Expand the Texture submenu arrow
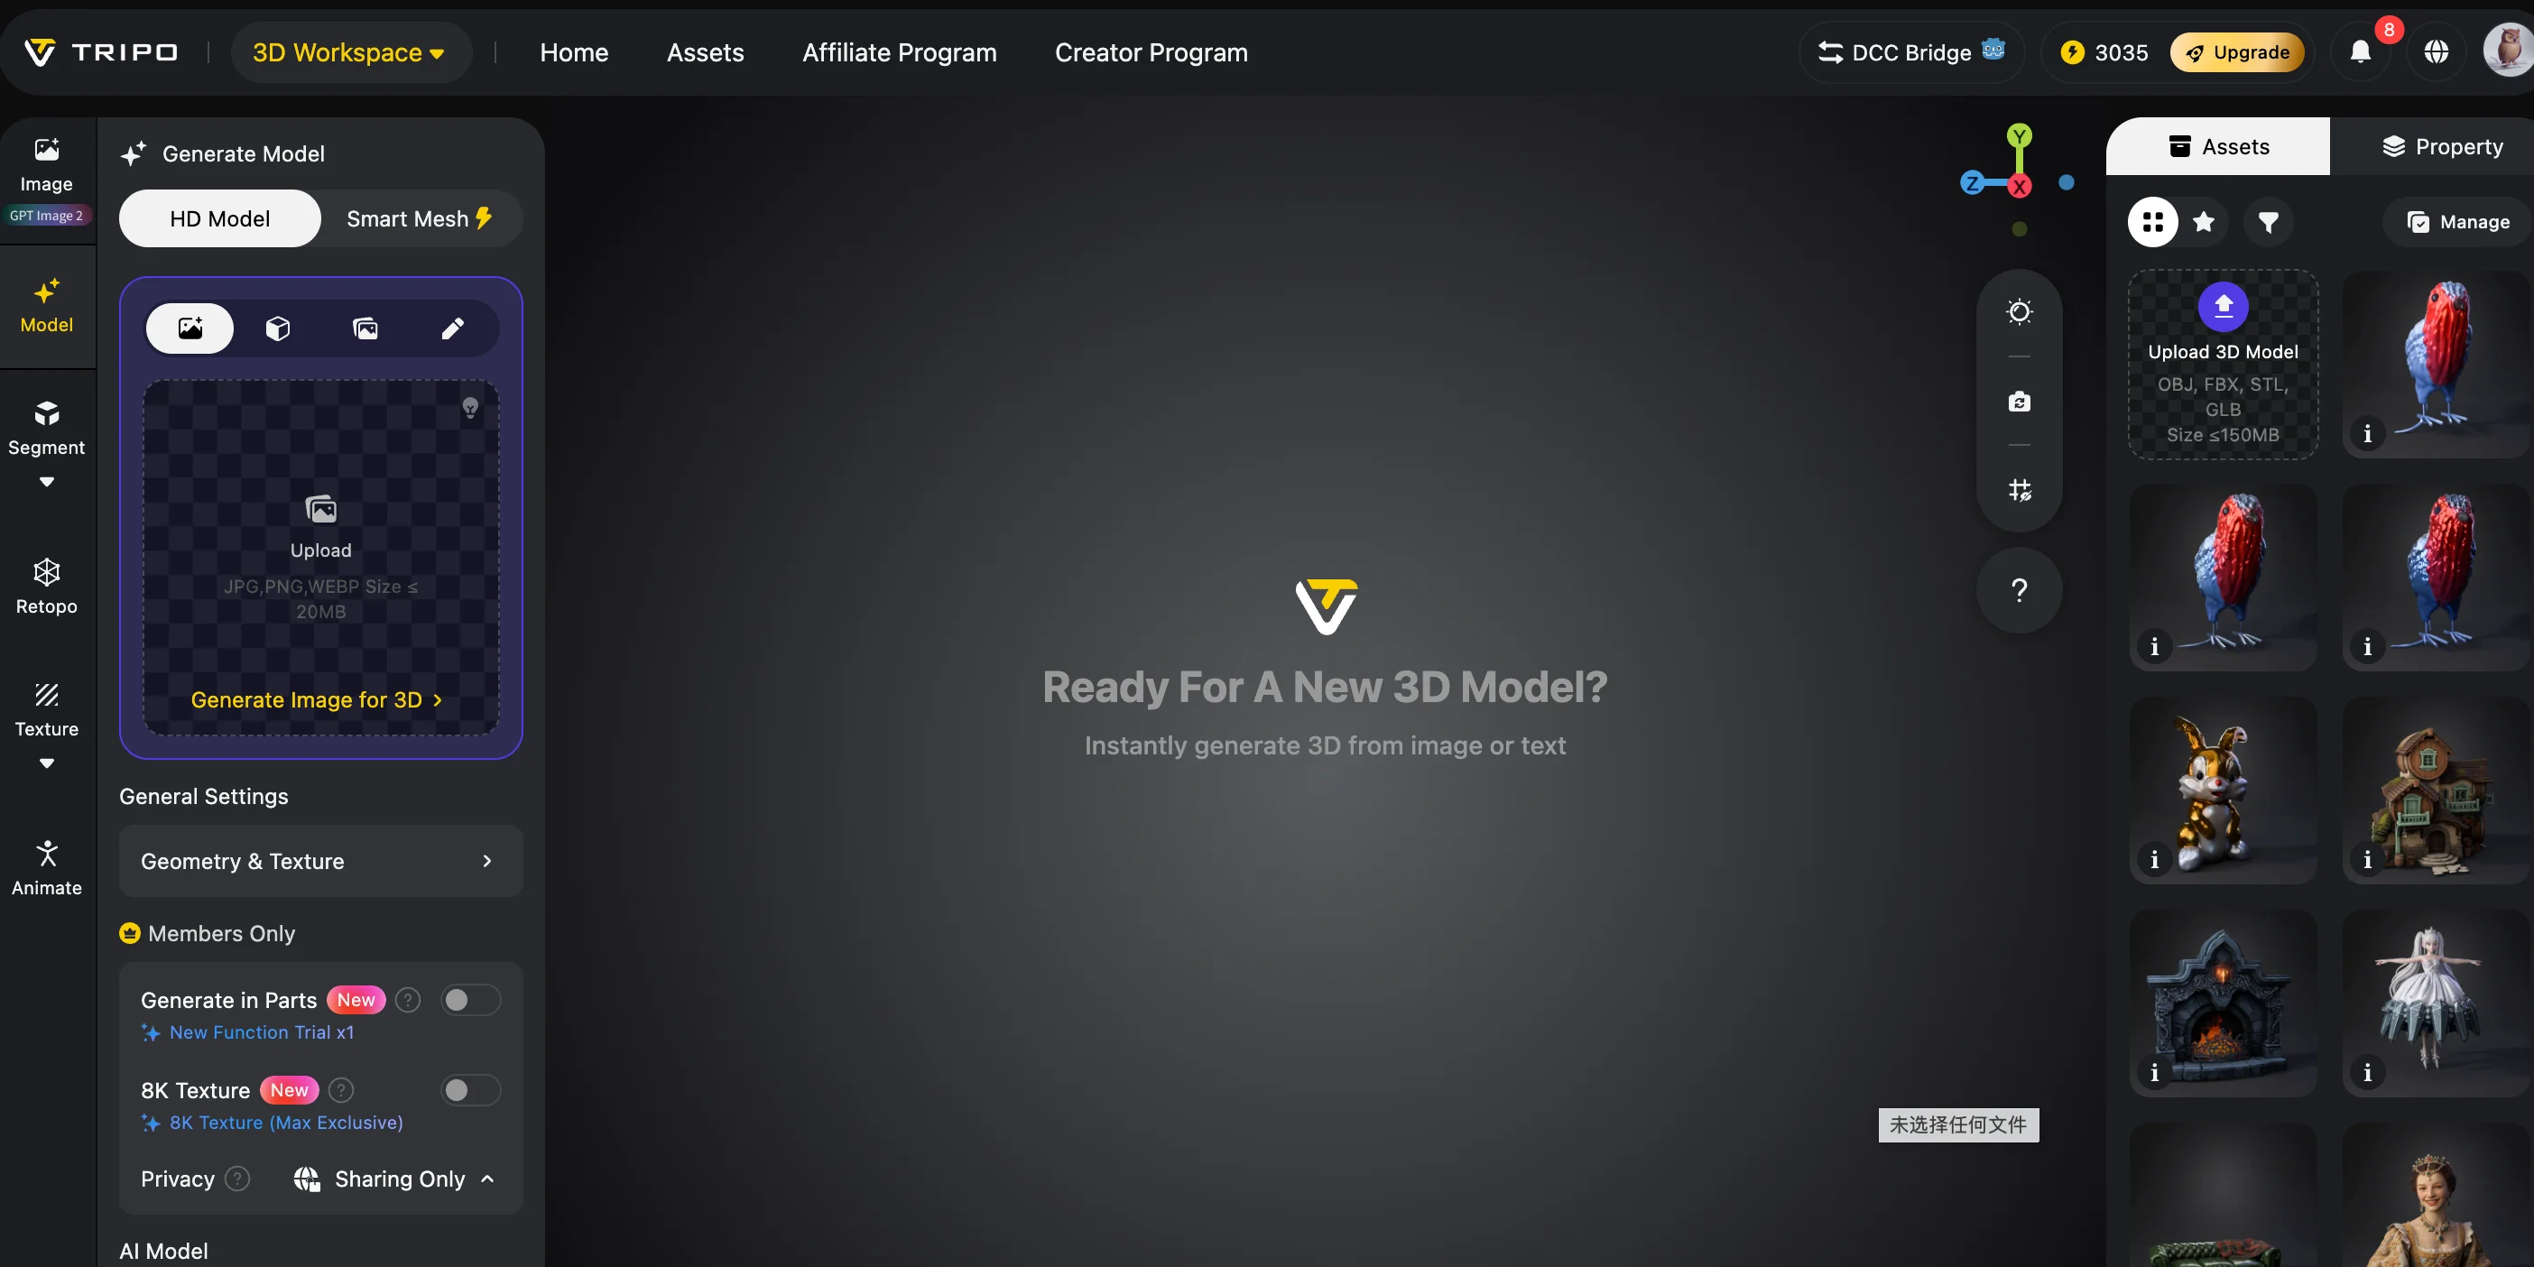The width and height of the screenshot is (2534, 1267). tap(46, 763)
